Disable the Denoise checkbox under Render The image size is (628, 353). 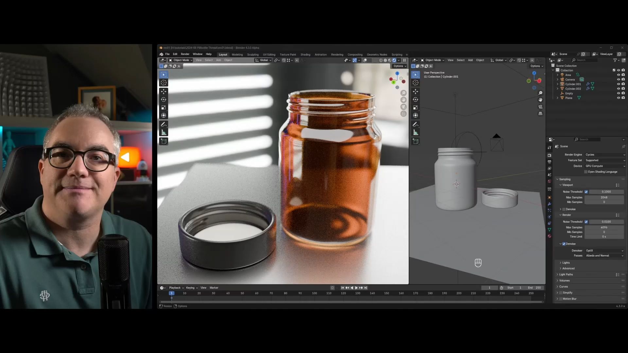564,244
